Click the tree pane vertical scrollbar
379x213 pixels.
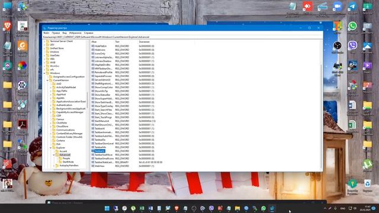coord(87,100)
